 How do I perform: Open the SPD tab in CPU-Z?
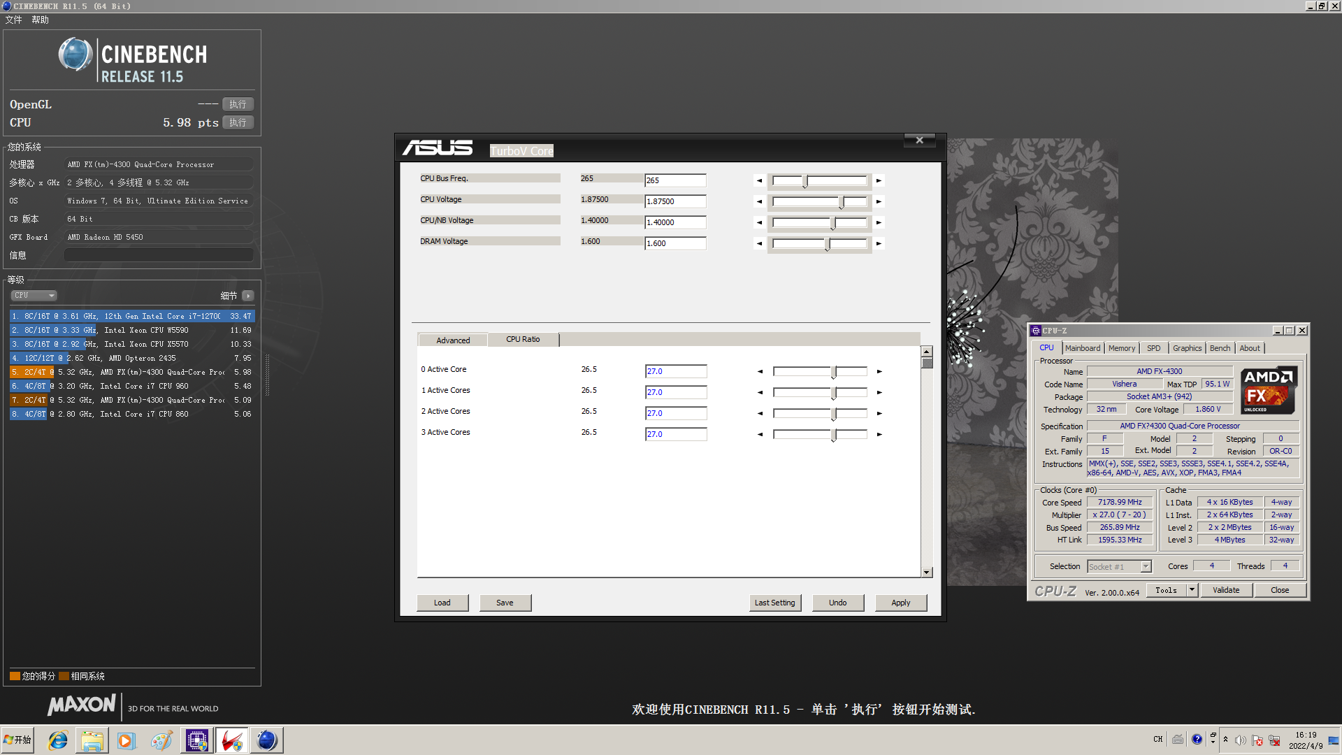[x=1154, y=348]
